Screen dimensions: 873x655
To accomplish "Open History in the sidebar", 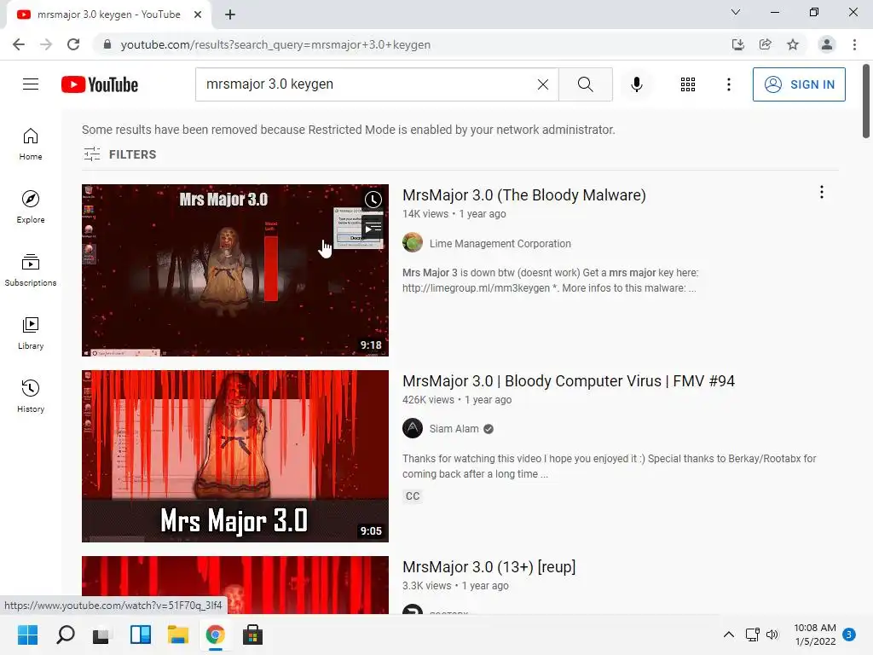I will 31,396.
